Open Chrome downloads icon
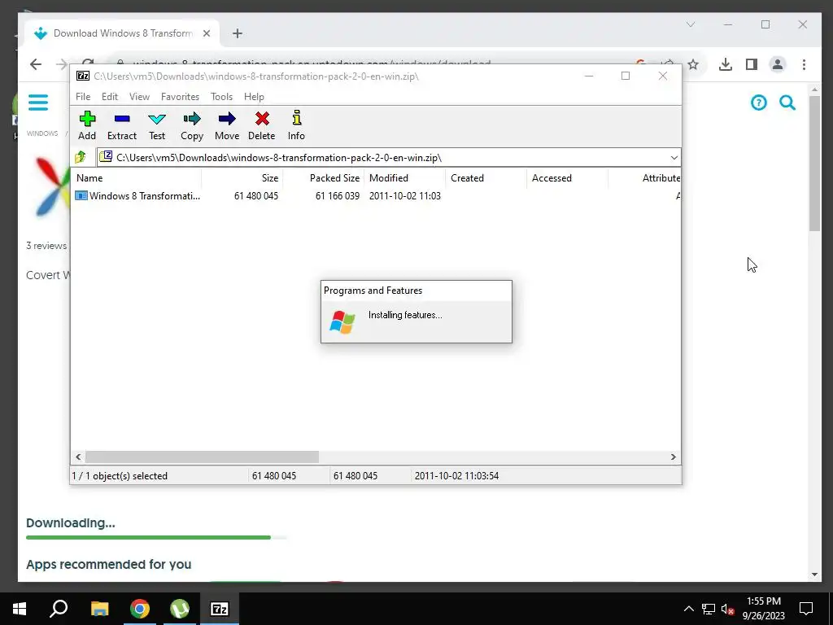The height and width of the screenshot is (625, 833). click(725, 64)
